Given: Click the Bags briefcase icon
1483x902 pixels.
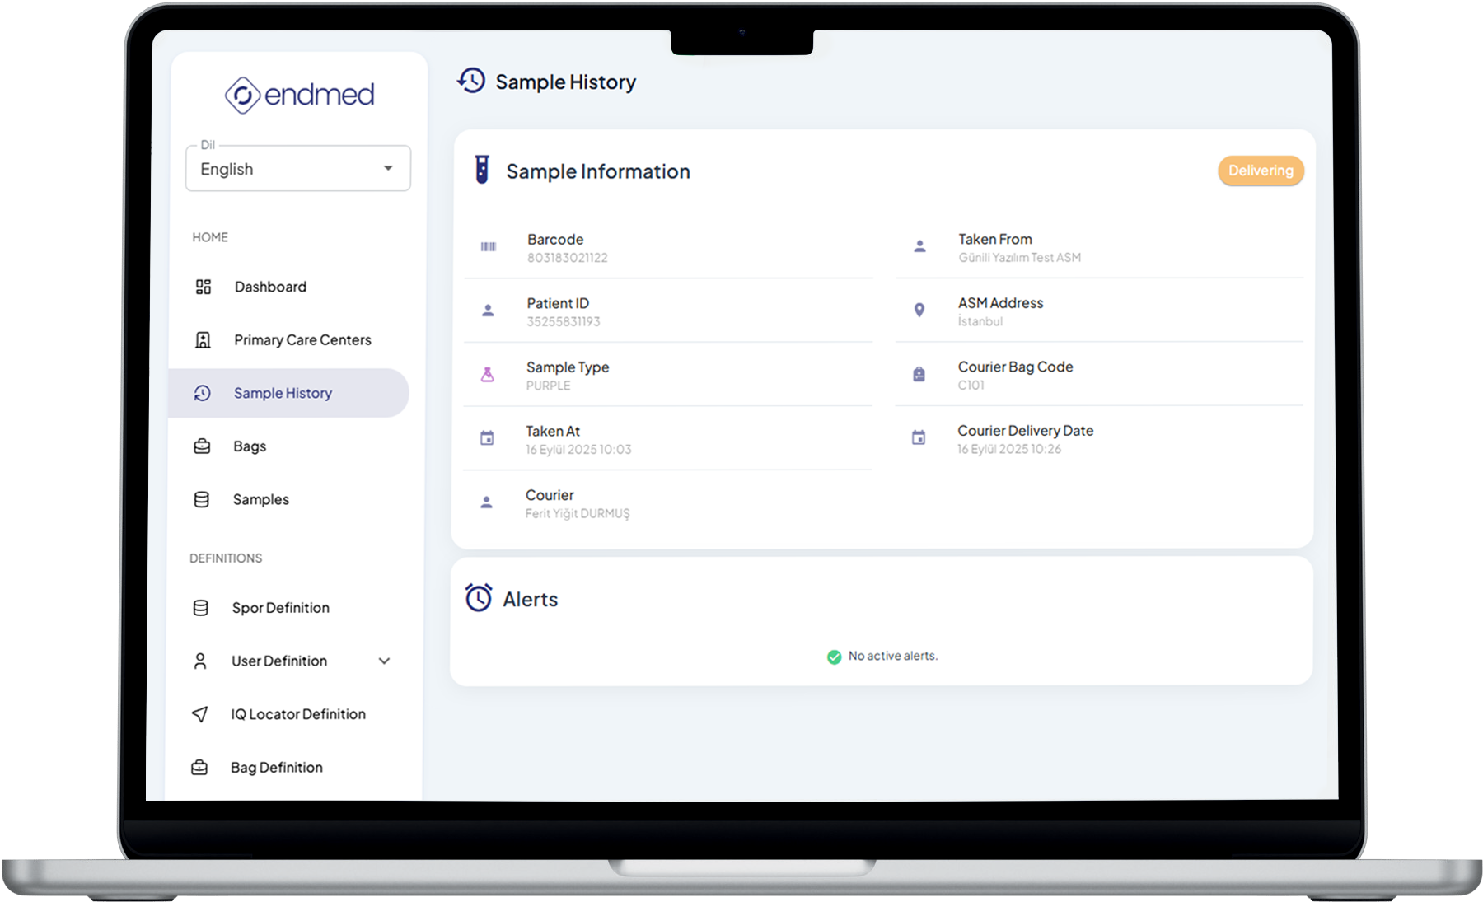Looking at the screenshot, I should coord(202,446).
